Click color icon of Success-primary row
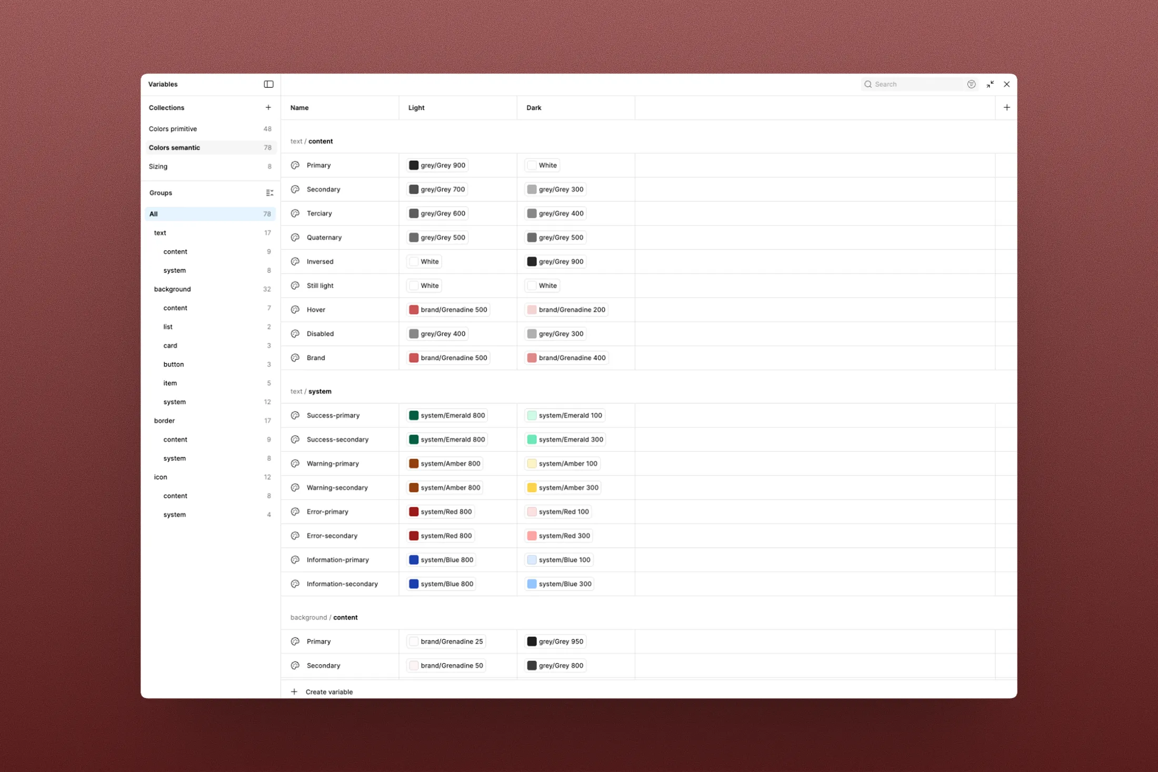Viewport: 1158px width, 772px height. tap(295, 415)
